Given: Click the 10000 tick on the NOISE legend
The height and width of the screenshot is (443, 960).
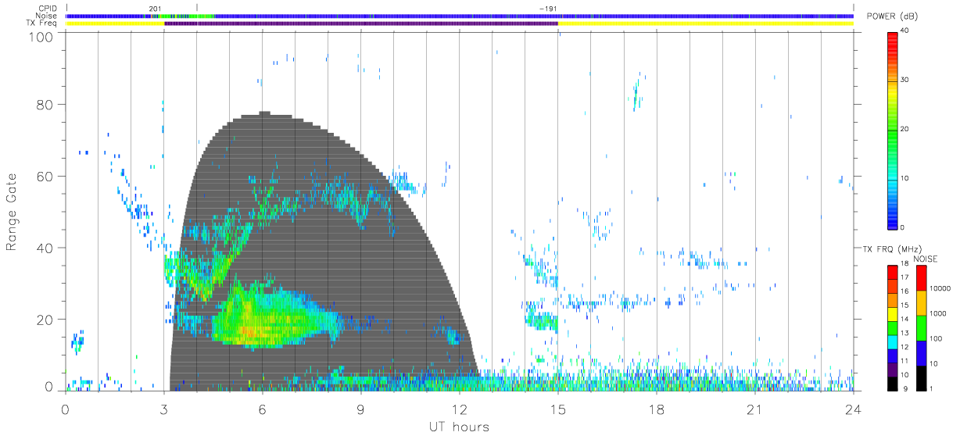Looking at the screenshot, I should click(x=941, y=288).
